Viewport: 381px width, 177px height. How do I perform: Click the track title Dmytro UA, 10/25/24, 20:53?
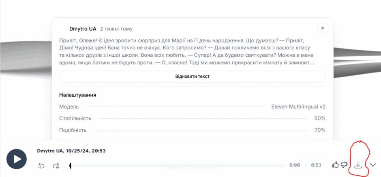[71, 151]
